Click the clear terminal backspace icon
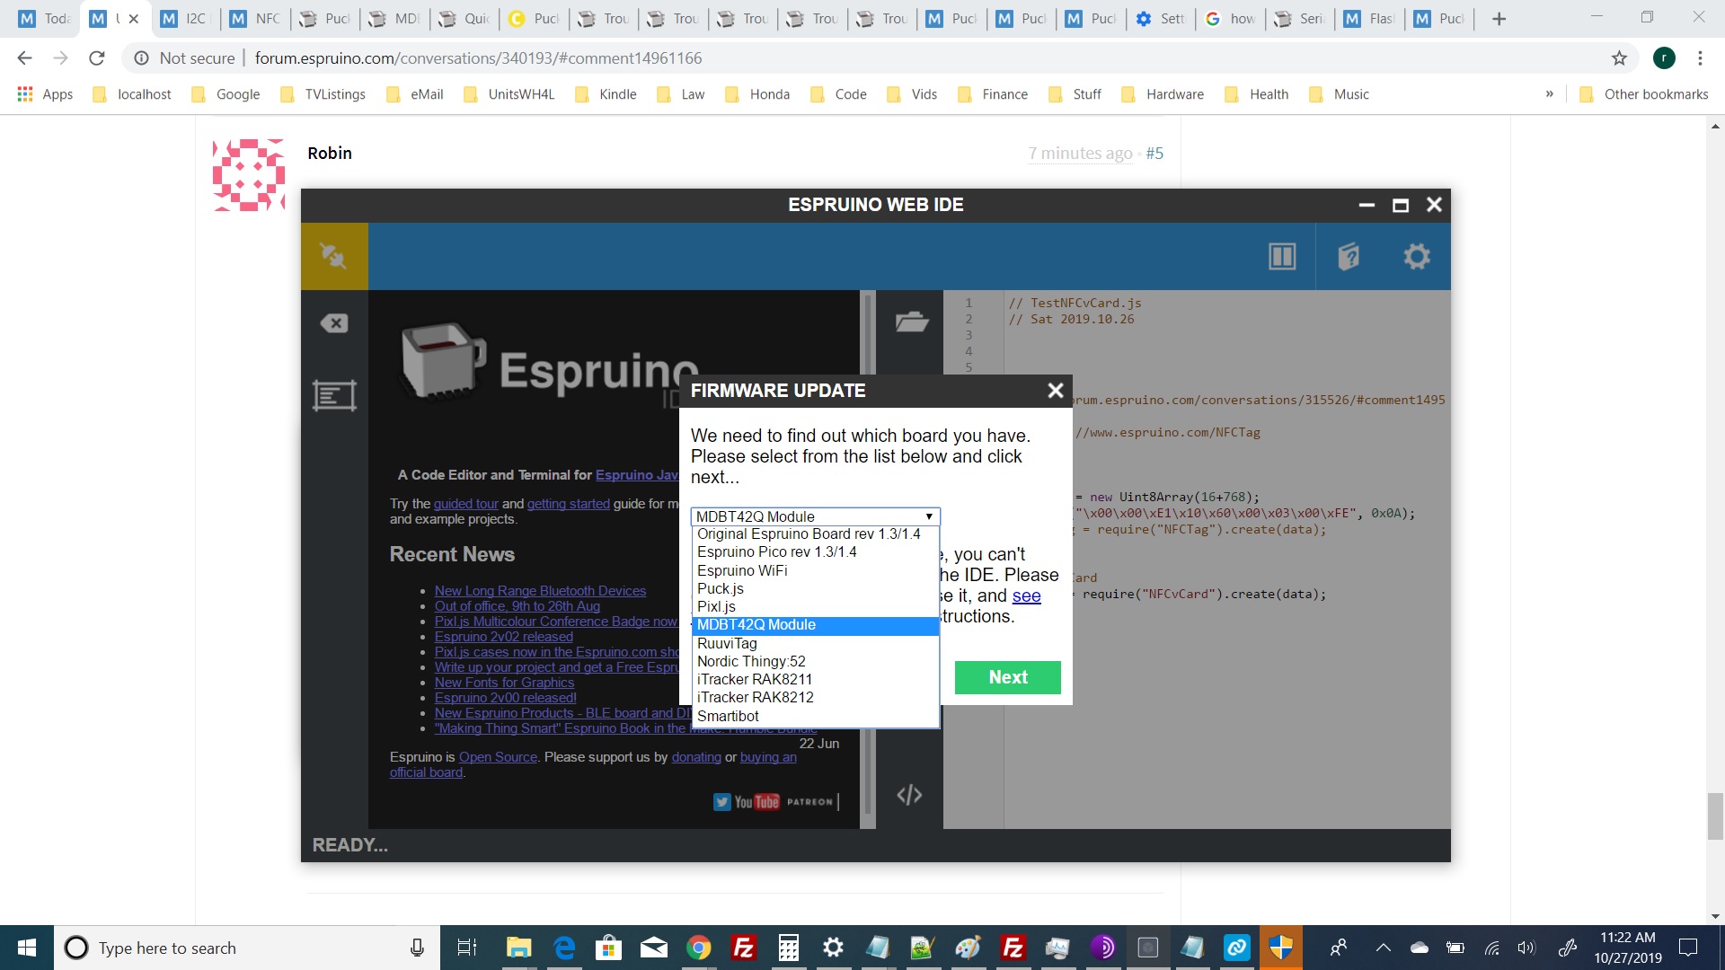Image resolution: width=1725 pixels, height=970 pixels. [334, 323]
